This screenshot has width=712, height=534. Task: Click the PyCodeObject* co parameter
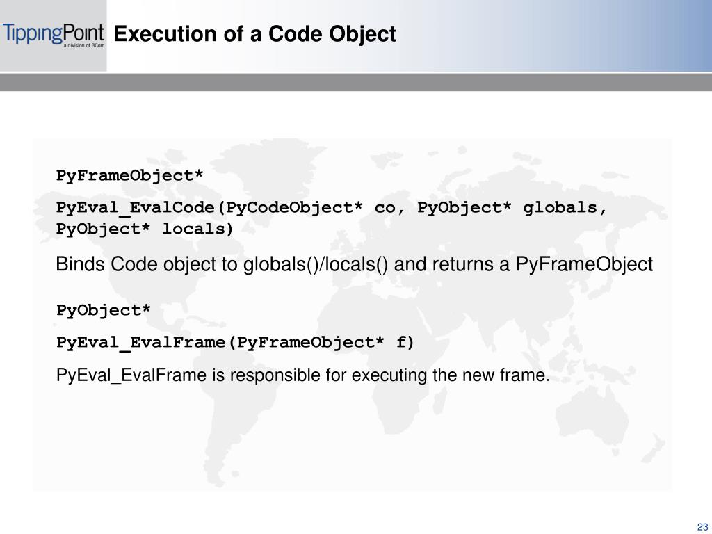point(311,208)
